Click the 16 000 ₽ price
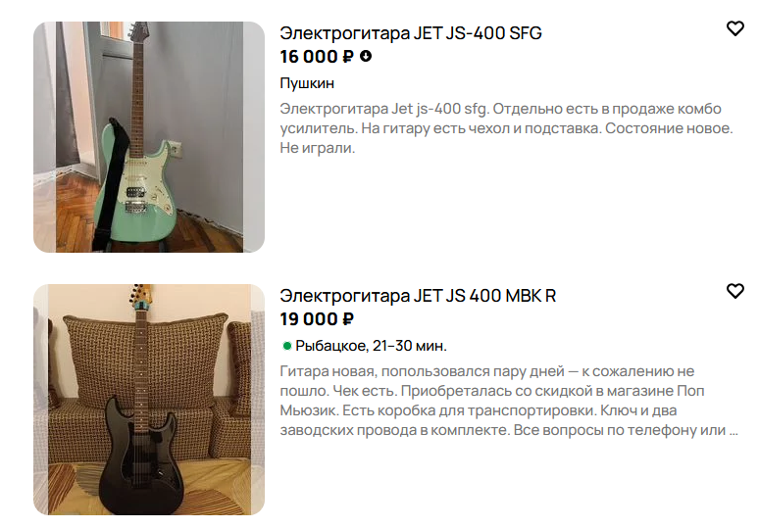Screen dimensions: 759x528 coord(317,57)
